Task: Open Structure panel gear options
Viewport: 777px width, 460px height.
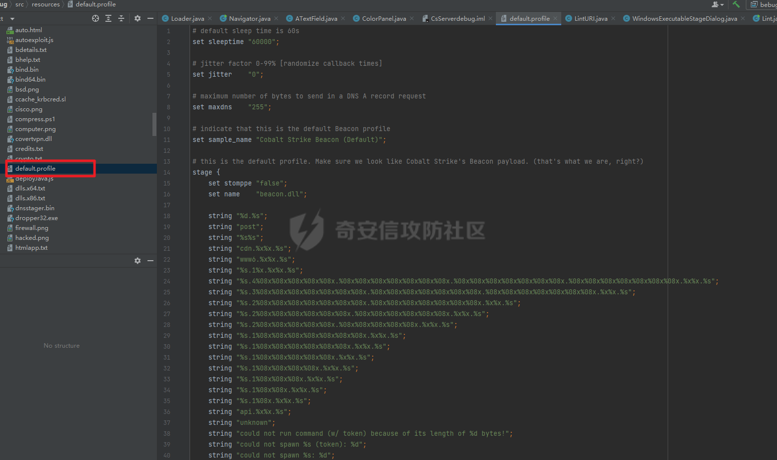Action: pos(138,261)
